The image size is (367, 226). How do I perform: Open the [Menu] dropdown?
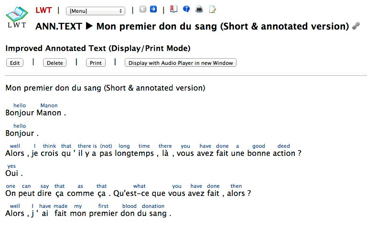(x=96, y=10)
